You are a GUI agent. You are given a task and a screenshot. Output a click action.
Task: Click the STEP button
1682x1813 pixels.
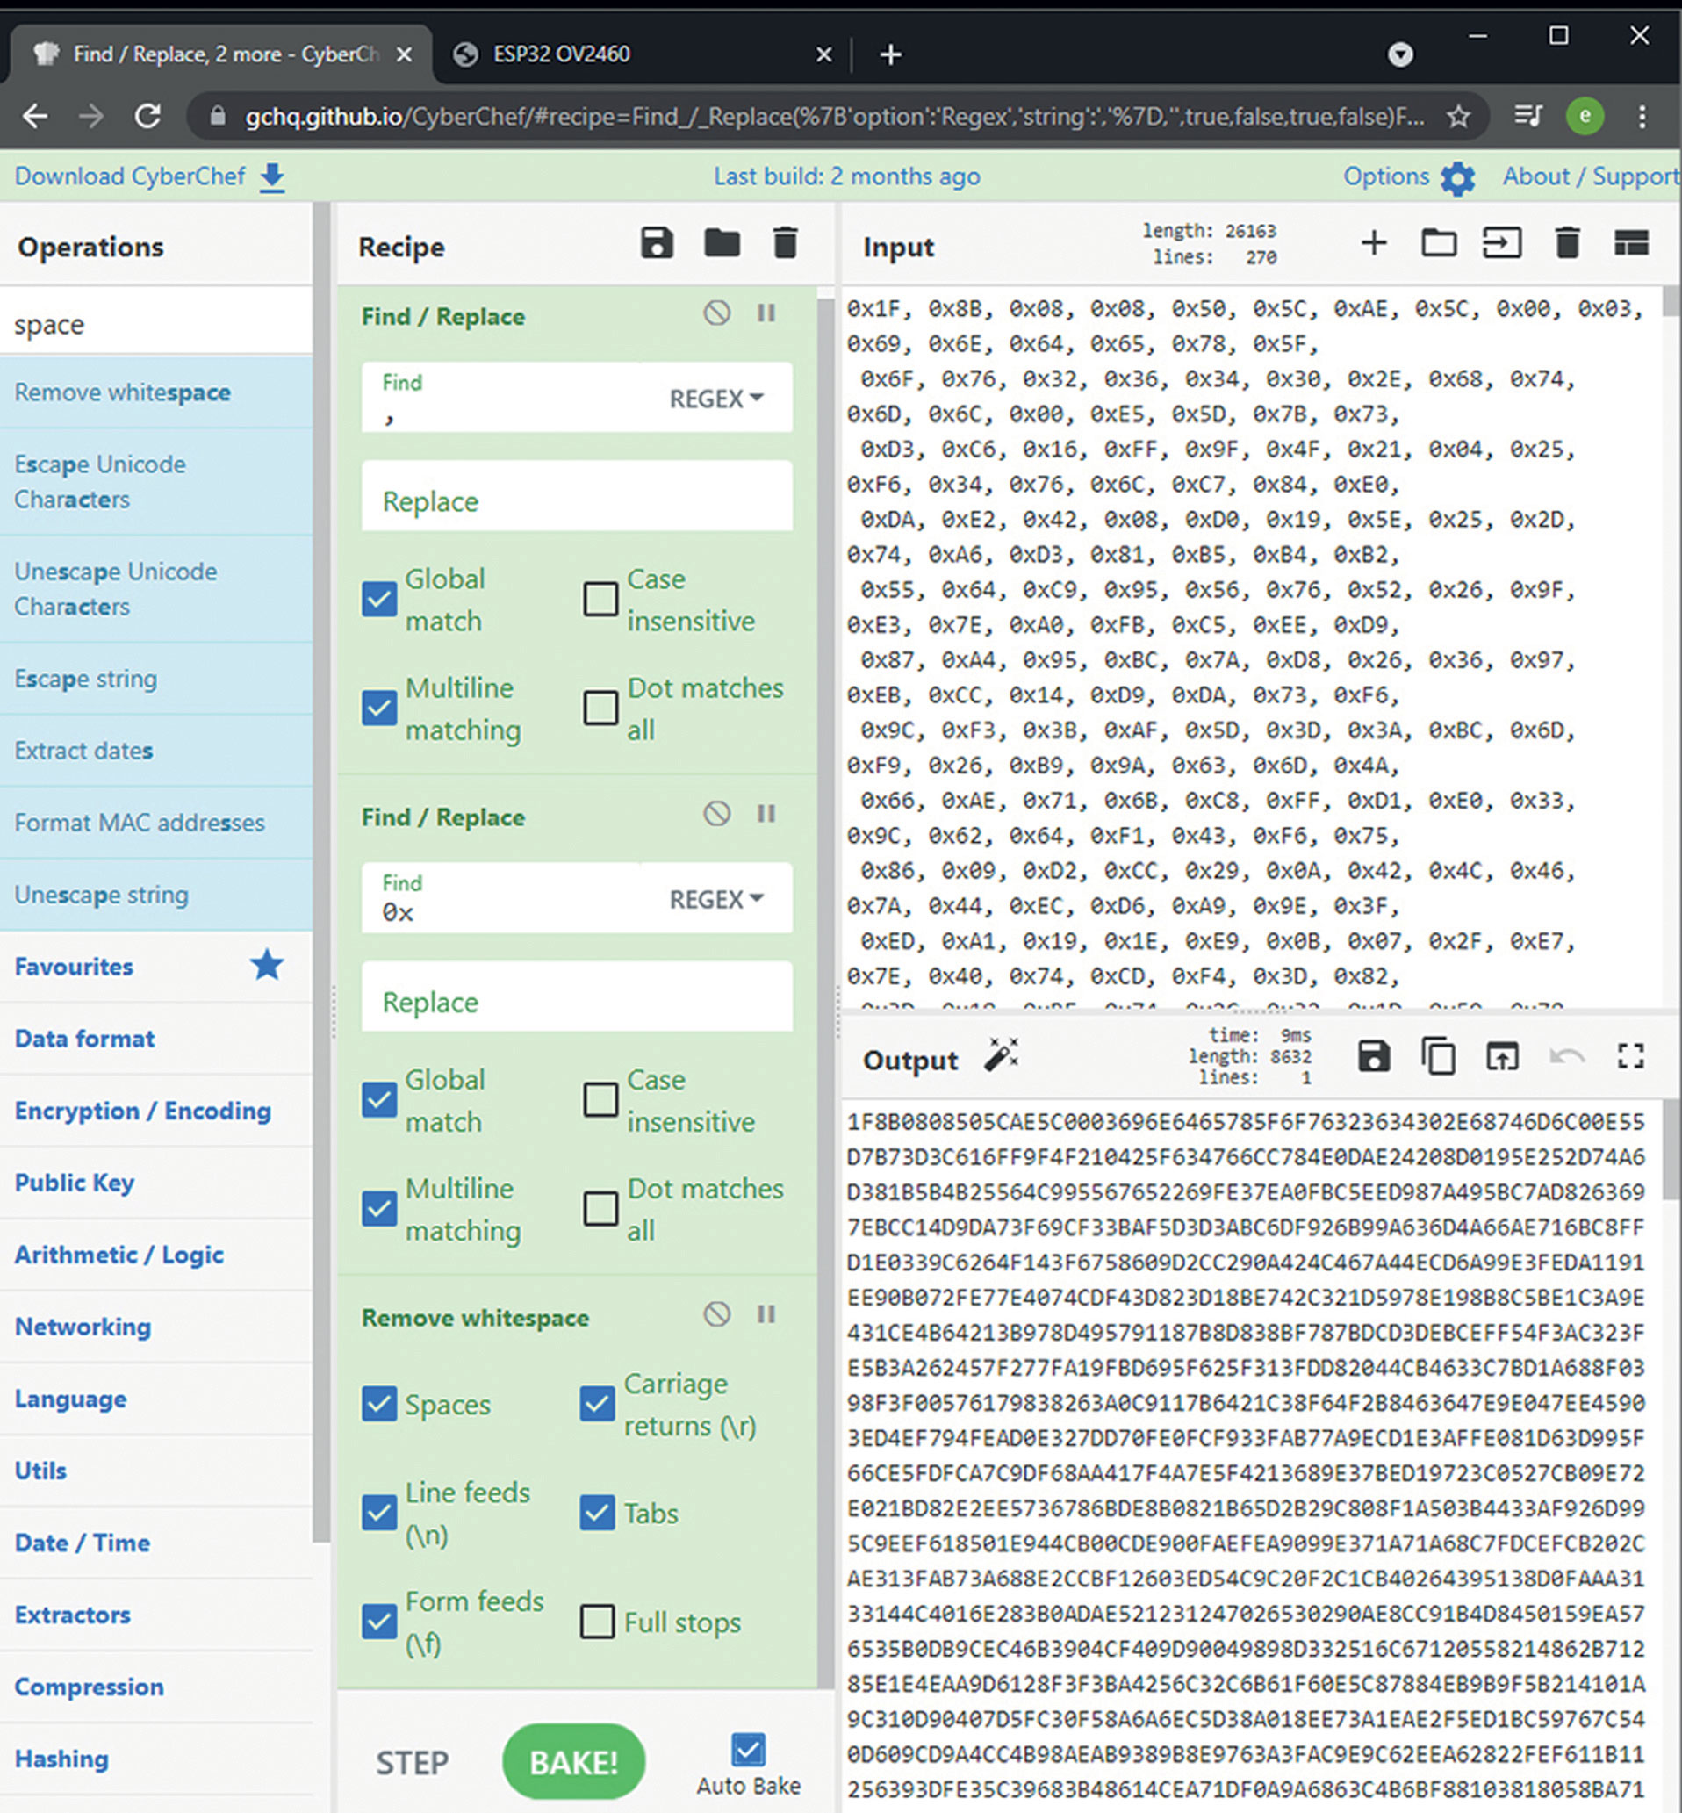(413, 1763)
